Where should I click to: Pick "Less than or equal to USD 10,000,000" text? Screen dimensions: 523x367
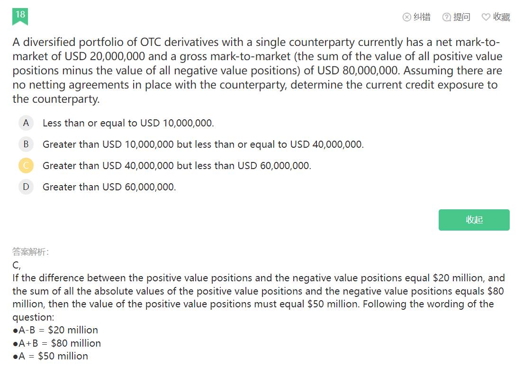coord(128,123)
